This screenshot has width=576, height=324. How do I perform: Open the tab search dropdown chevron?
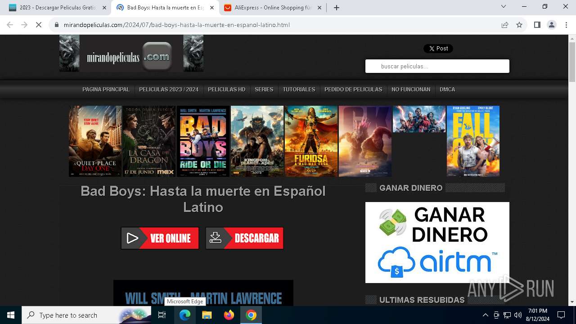coord(504,6)
